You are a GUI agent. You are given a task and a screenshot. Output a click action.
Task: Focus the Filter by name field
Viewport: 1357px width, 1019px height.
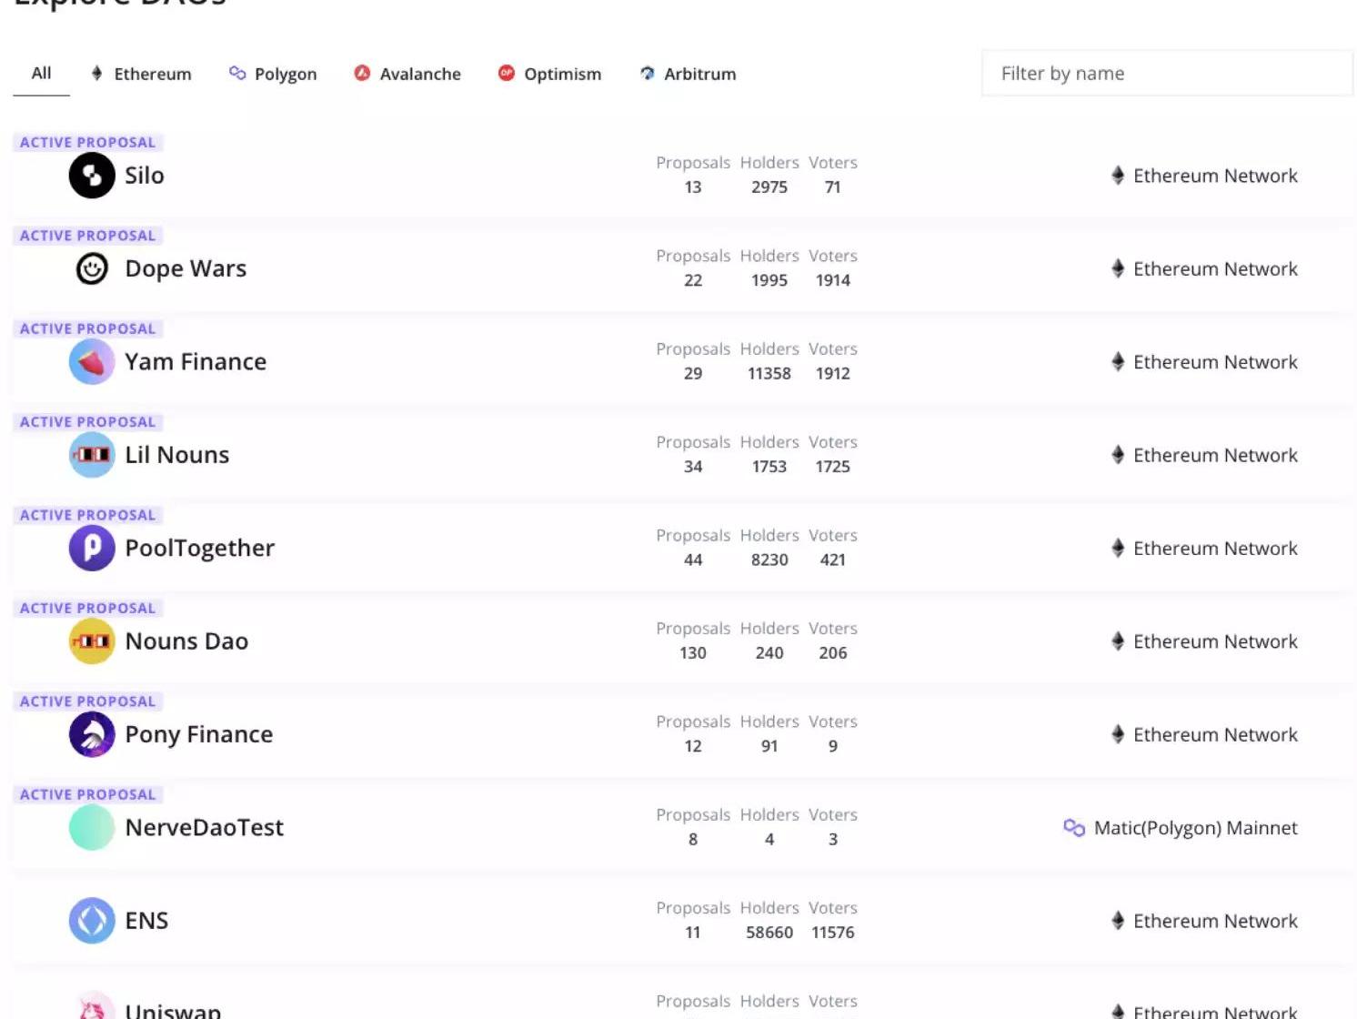(x=1167, y=74)
